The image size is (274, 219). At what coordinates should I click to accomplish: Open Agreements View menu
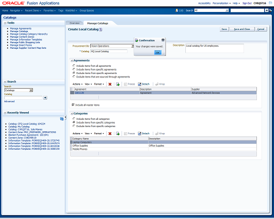tap(88, 84)
